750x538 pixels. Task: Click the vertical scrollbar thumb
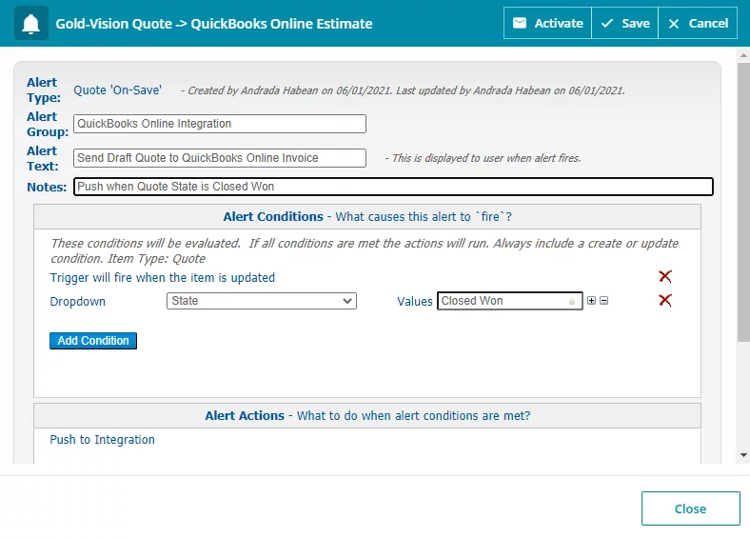click(743, 202)
